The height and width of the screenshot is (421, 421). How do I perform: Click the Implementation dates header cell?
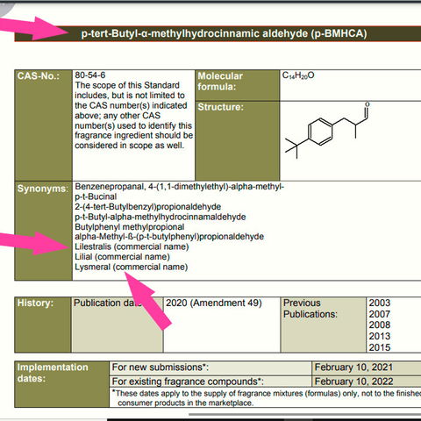tap(62, 384)
